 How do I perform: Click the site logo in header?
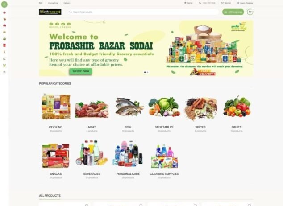[50, 12]
